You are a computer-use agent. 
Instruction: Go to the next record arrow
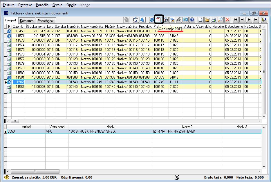249,20
